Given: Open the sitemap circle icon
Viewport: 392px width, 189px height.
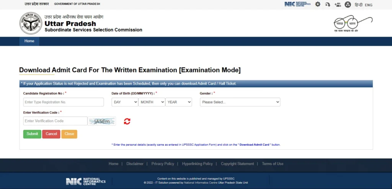Looking at the screenshot, I should [348, 5].
